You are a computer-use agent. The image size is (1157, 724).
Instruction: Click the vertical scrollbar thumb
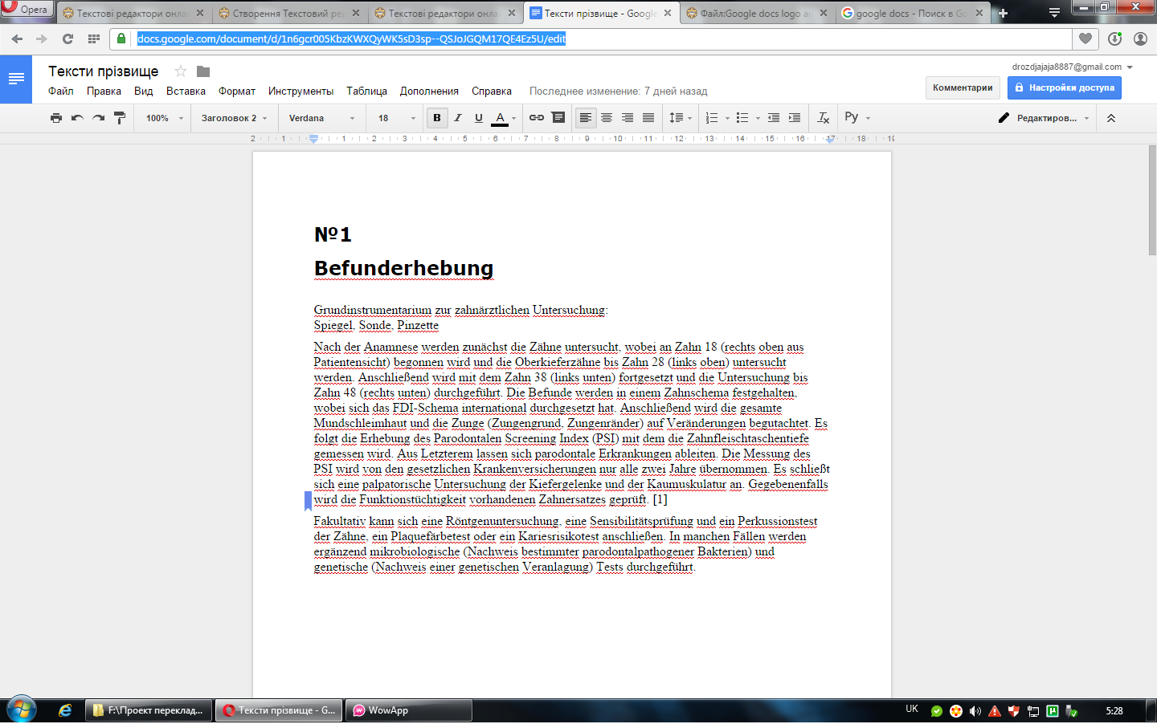coord(1152,201)
